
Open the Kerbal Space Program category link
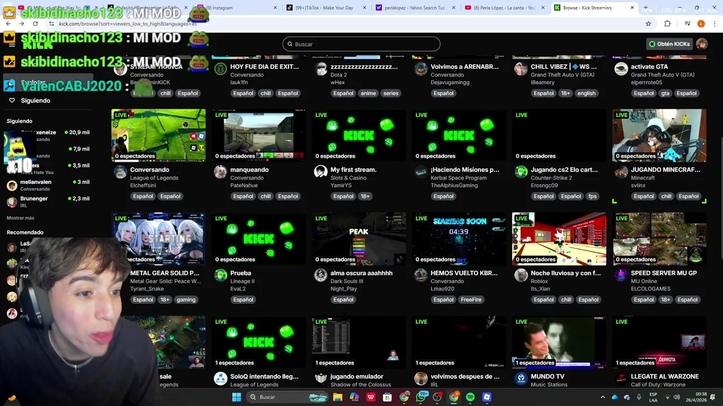click(x=458, y=178)
